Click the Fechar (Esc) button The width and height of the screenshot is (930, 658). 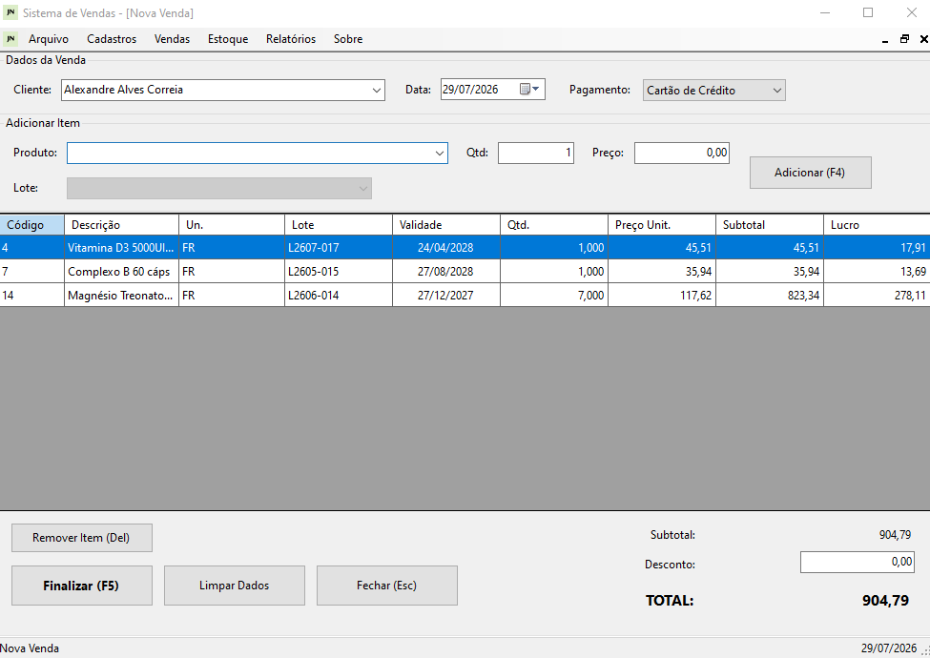coord(386,586)
